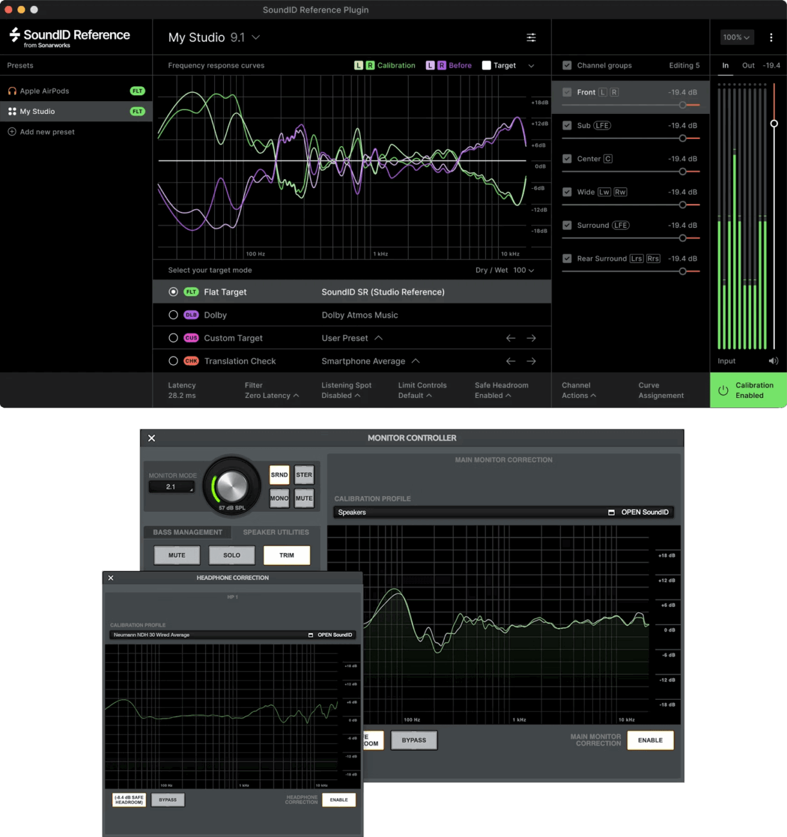The width and height of the screenshot is (787, 837).
Task: Close the Headphone Correction window
Action: tap(111, 578)
